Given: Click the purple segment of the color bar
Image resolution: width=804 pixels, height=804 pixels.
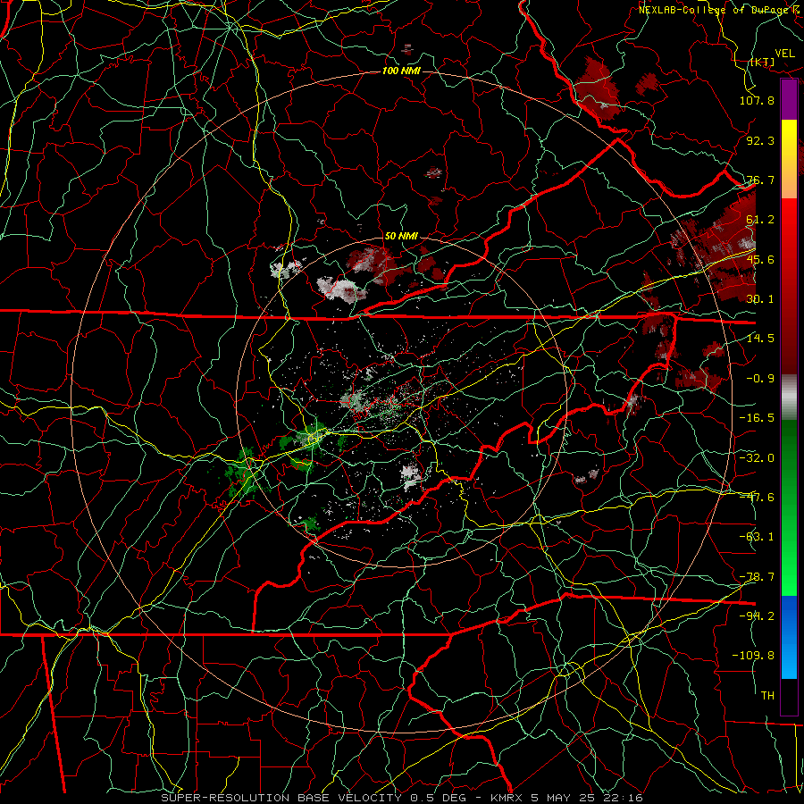Looking at the screenshot, I should [x=789, y=100].
